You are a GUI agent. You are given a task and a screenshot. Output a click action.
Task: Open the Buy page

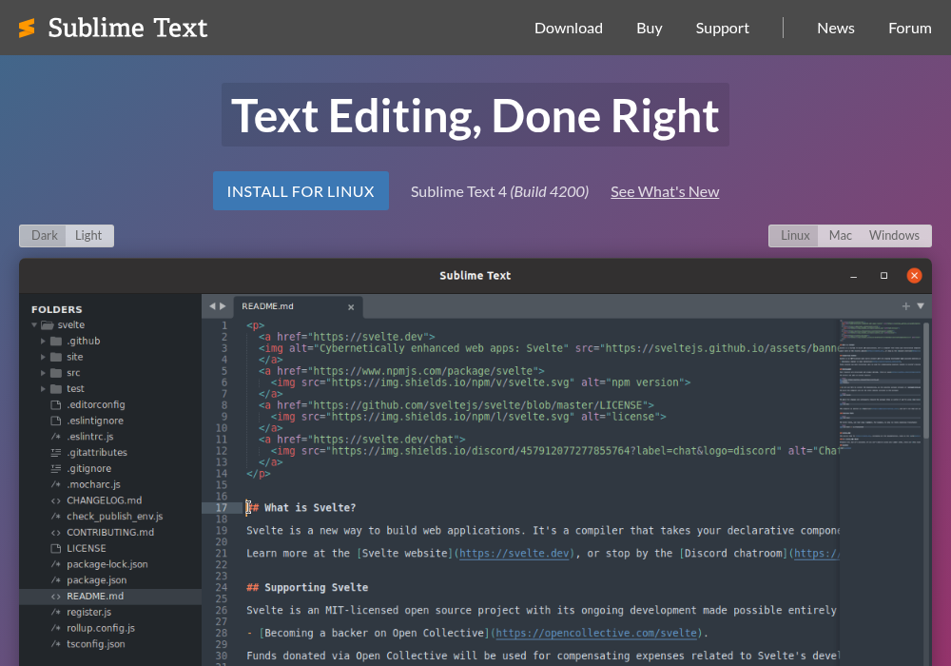coord(649,28)
